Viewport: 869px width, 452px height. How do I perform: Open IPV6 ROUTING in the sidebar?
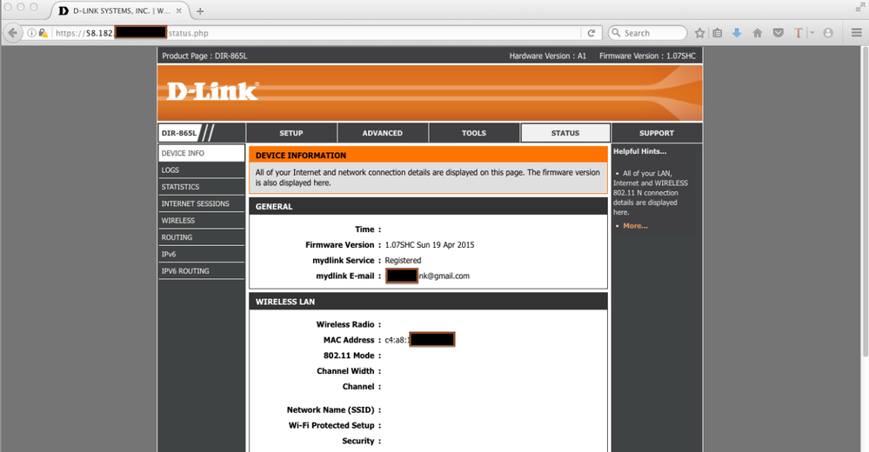(x=201, y=271)
